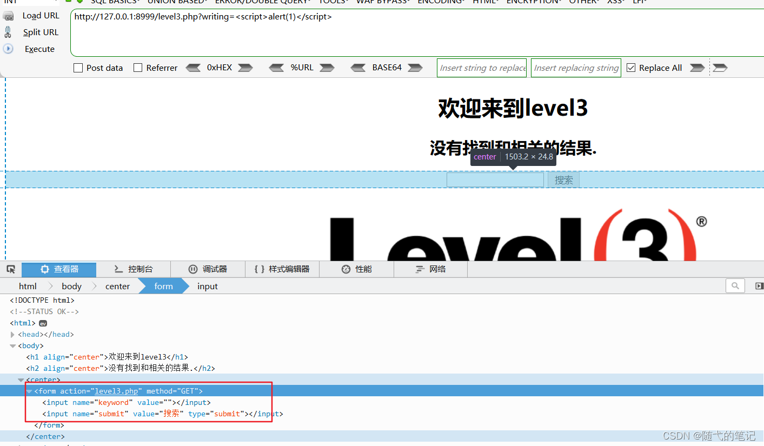Screen dimensions: 764x446
Task: Select form in the breadcrumb bar
Action: pos(163,286)
